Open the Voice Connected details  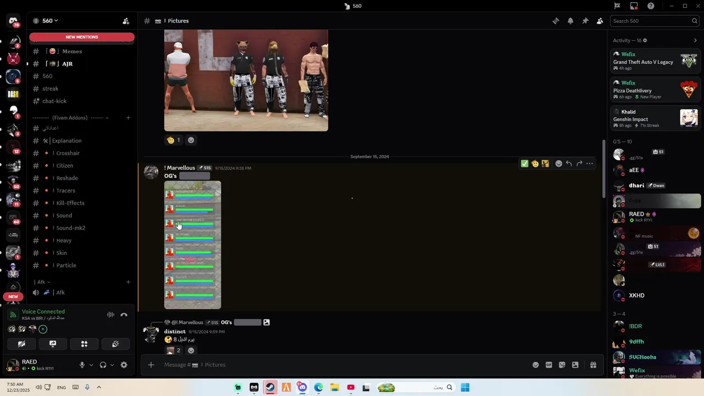point(43,311)
